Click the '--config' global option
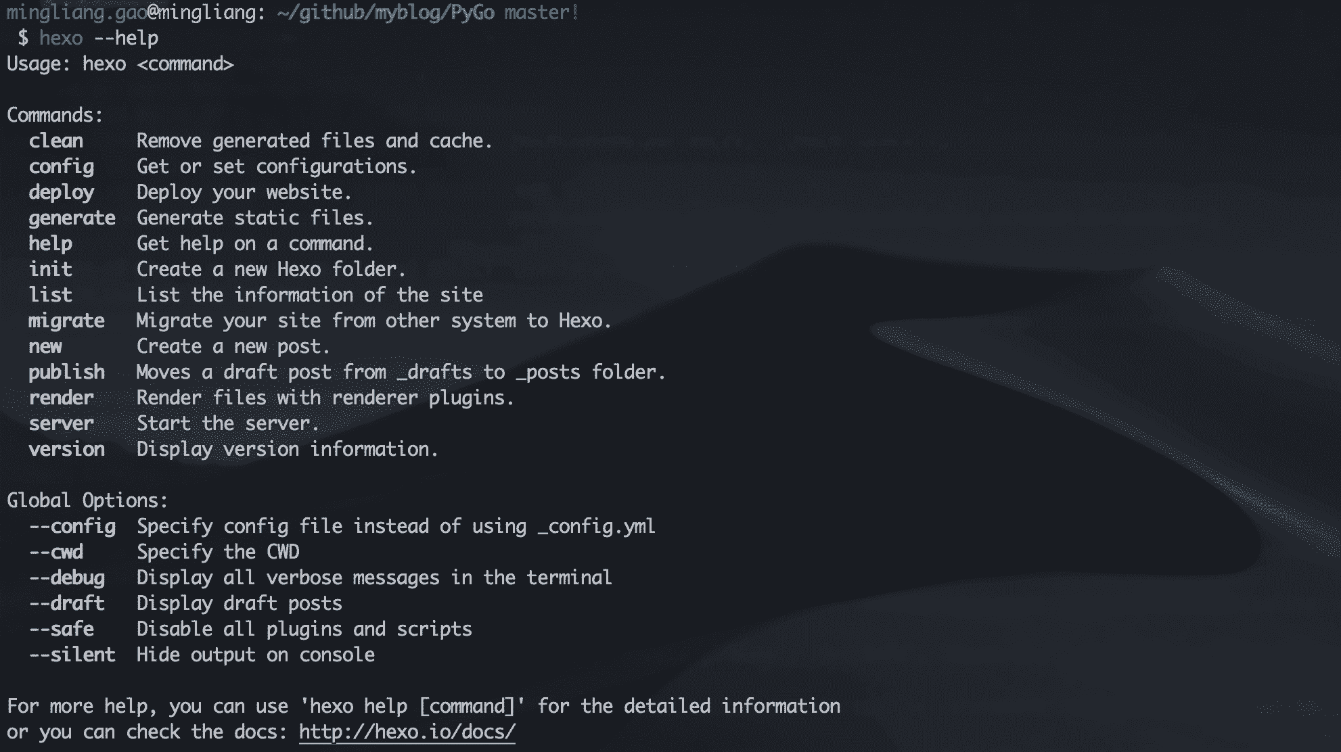 (72, 526)
